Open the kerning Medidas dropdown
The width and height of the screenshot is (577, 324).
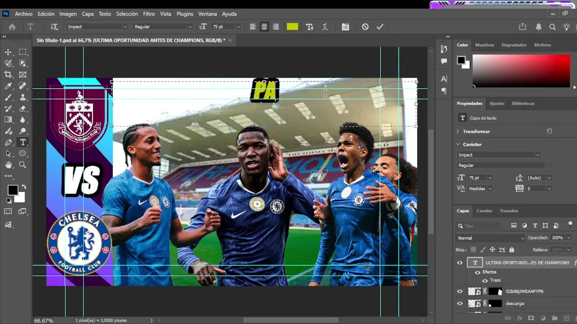pos(490,189)
